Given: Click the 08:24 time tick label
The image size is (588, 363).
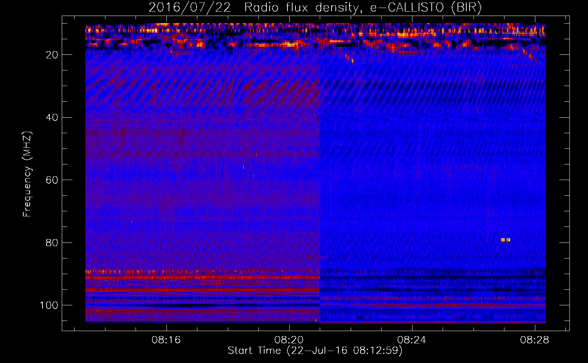Looking at the screenshot, I should click(x=412, y=340).
